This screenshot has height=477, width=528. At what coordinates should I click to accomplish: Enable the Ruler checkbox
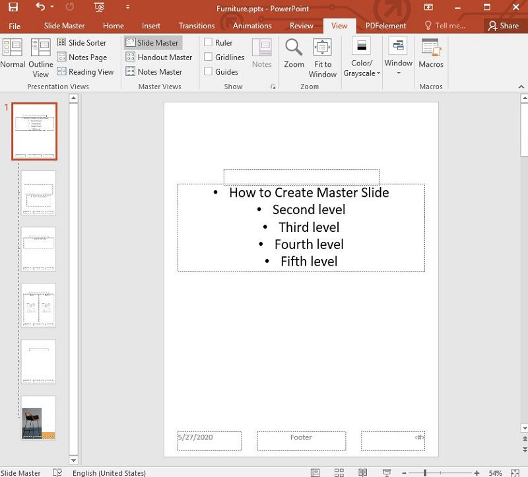[208, 42]
